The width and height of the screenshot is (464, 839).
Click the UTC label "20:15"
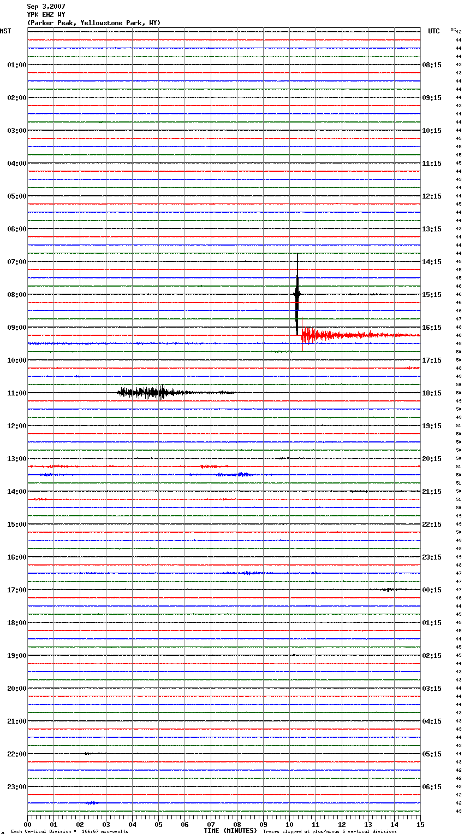pos(432,459)
